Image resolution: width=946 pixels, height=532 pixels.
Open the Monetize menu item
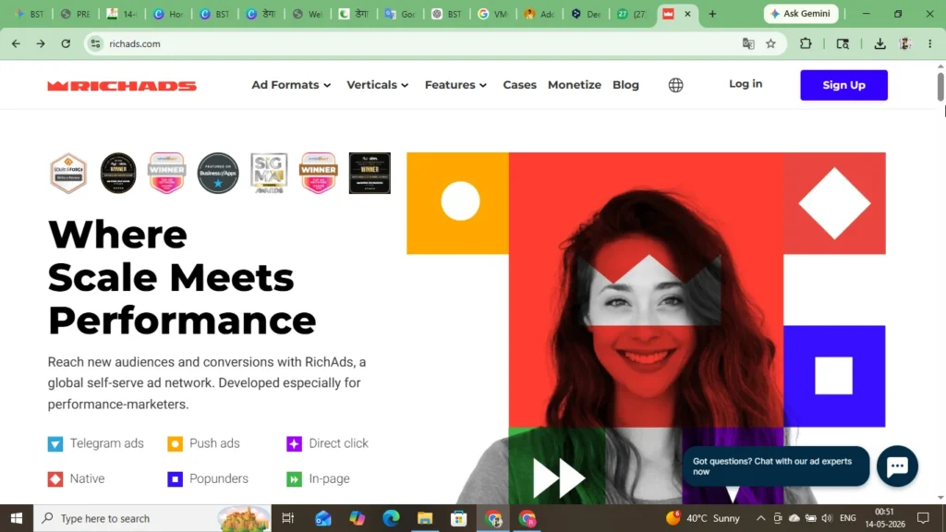(x=575, y=85)
